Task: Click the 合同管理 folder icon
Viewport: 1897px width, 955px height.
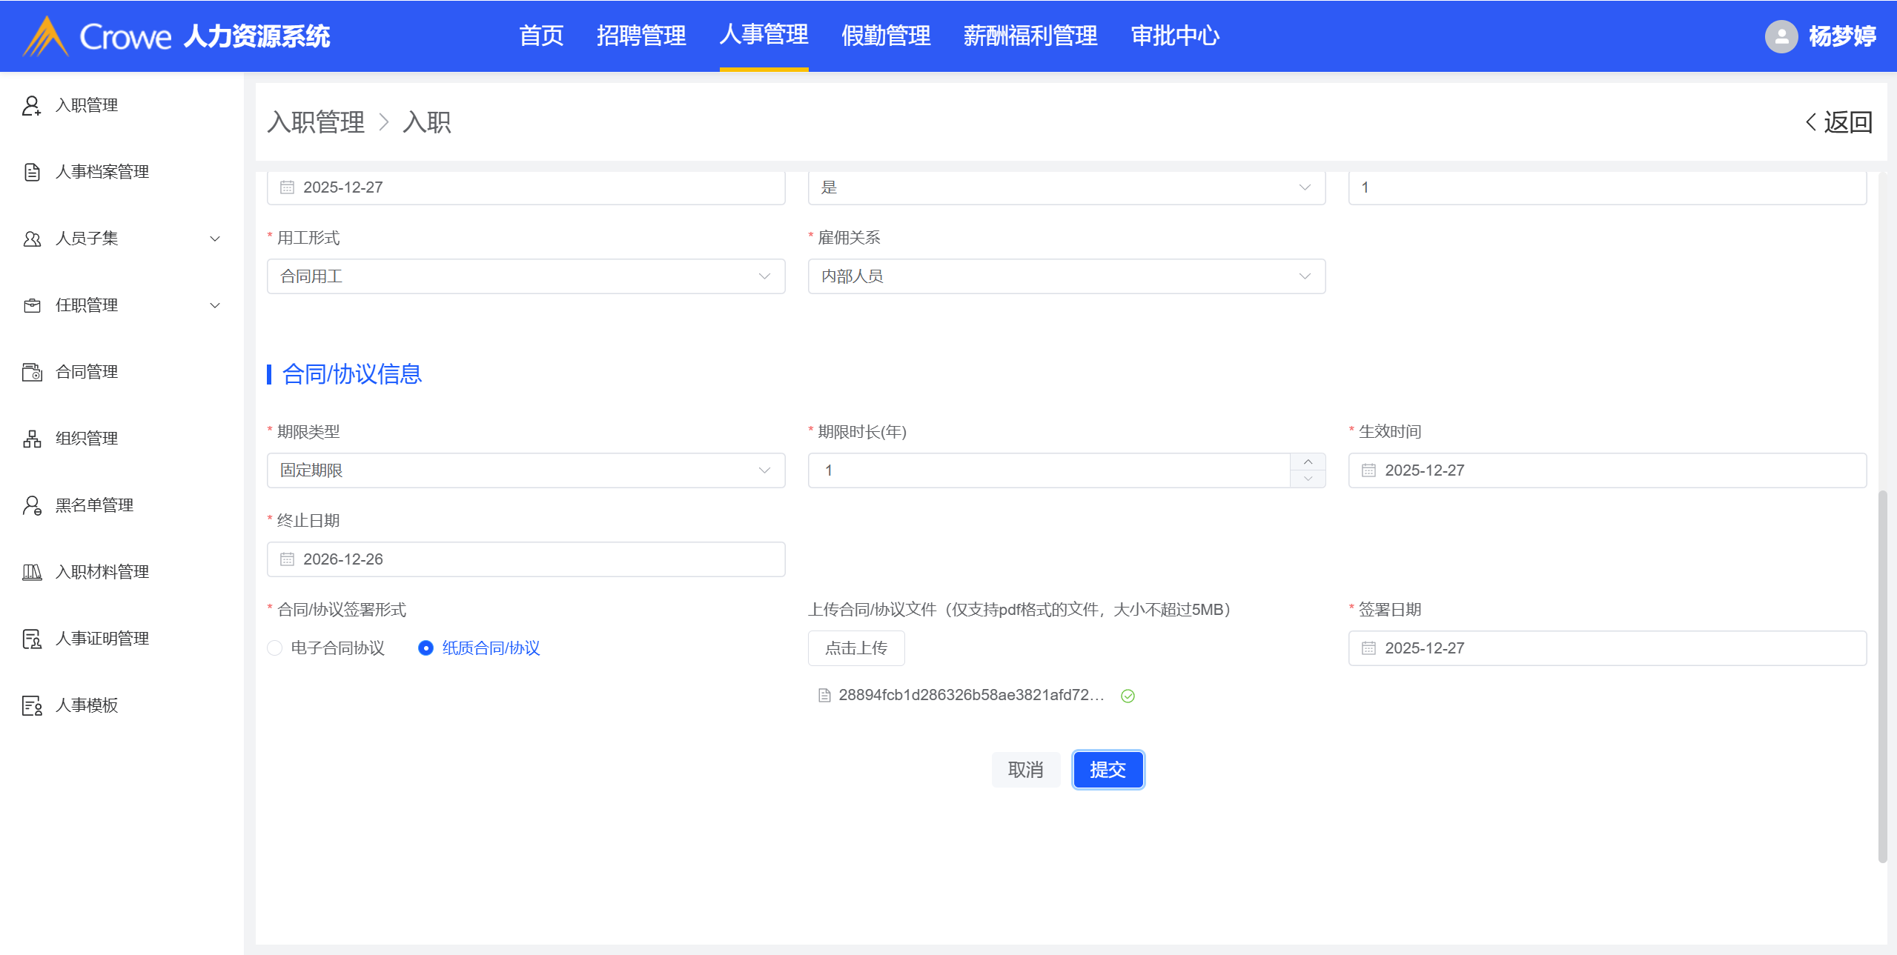Action: (x=31, y=372)
